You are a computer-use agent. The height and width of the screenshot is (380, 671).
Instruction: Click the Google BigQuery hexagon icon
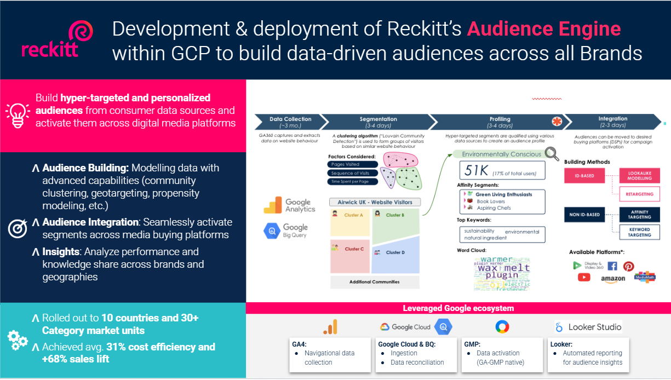point(272,232)
